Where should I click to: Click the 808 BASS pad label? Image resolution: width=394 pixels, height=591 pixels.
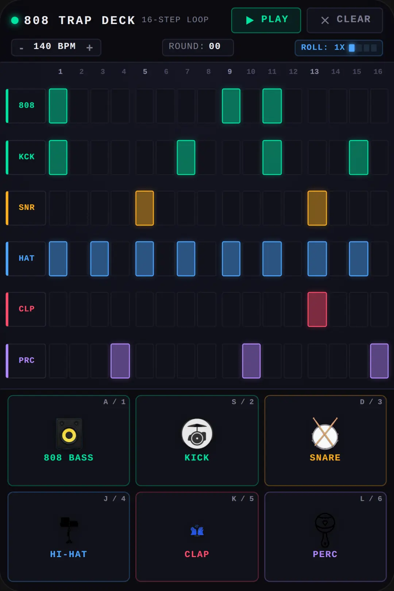[69, 457]
